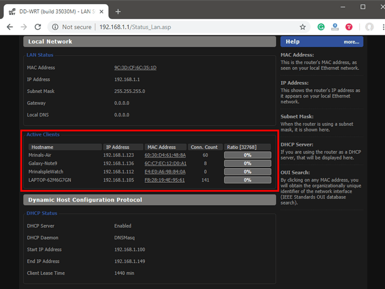Open the red circular extension icon
The height and width of the screenshot is (289, 385).
pyautogui.click(x=349, y=27)
